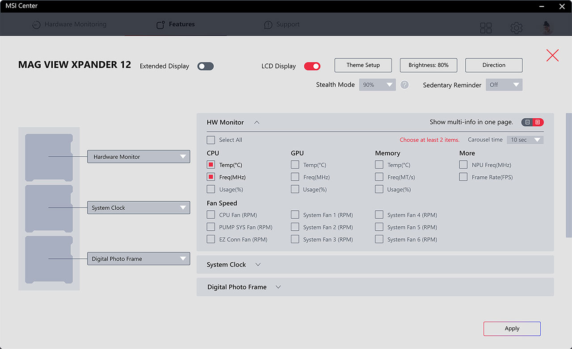Select single-info page layout icon
The height and width of the screenshot is (349, 572).
[x=527, y=122]
